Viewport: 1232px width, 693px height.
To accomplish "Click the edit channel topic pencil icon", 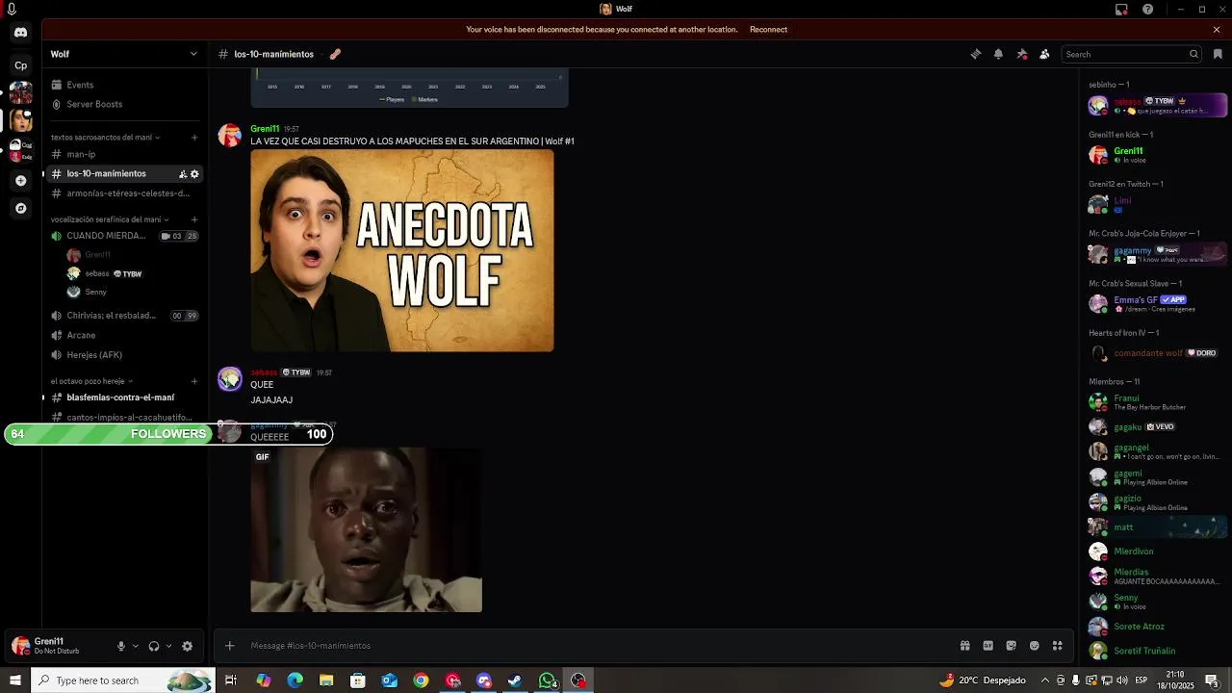I will coord(335,54).
